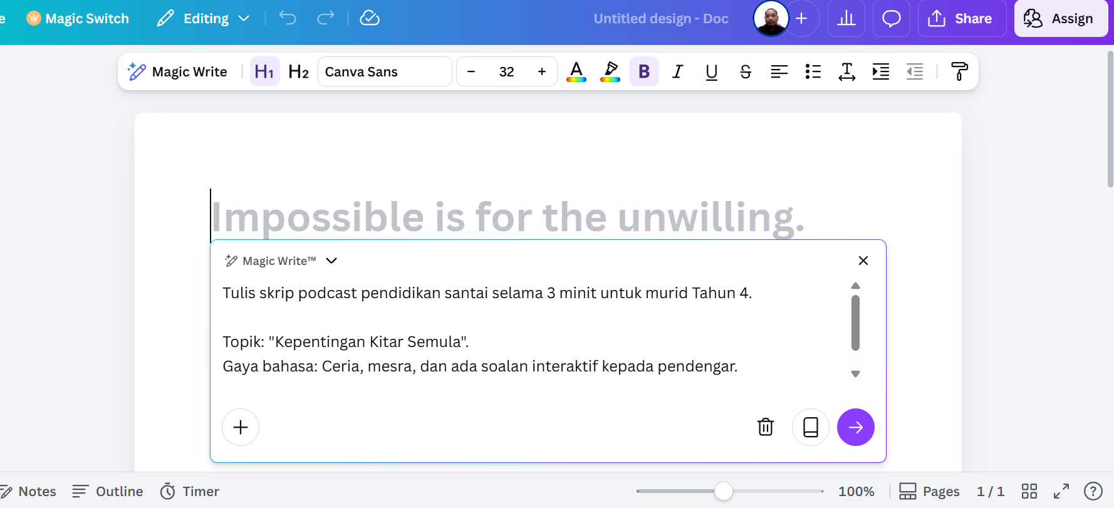
Task: Open the comments speech bubble icon
Action: click(891, 19)
